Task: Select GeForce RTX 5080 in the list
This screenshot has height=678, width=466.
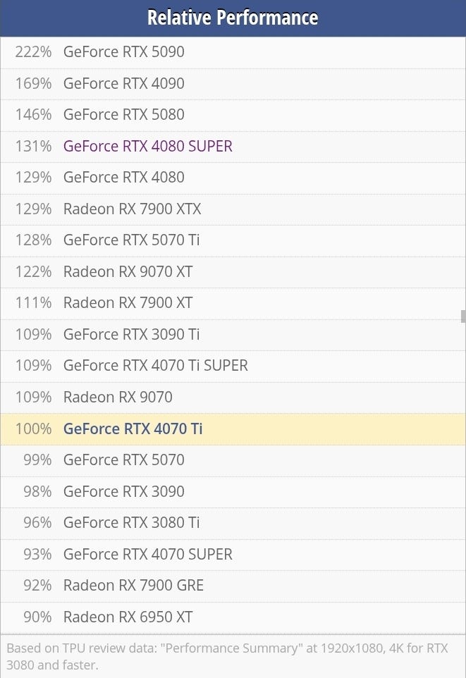Action: tap(124, 115)
